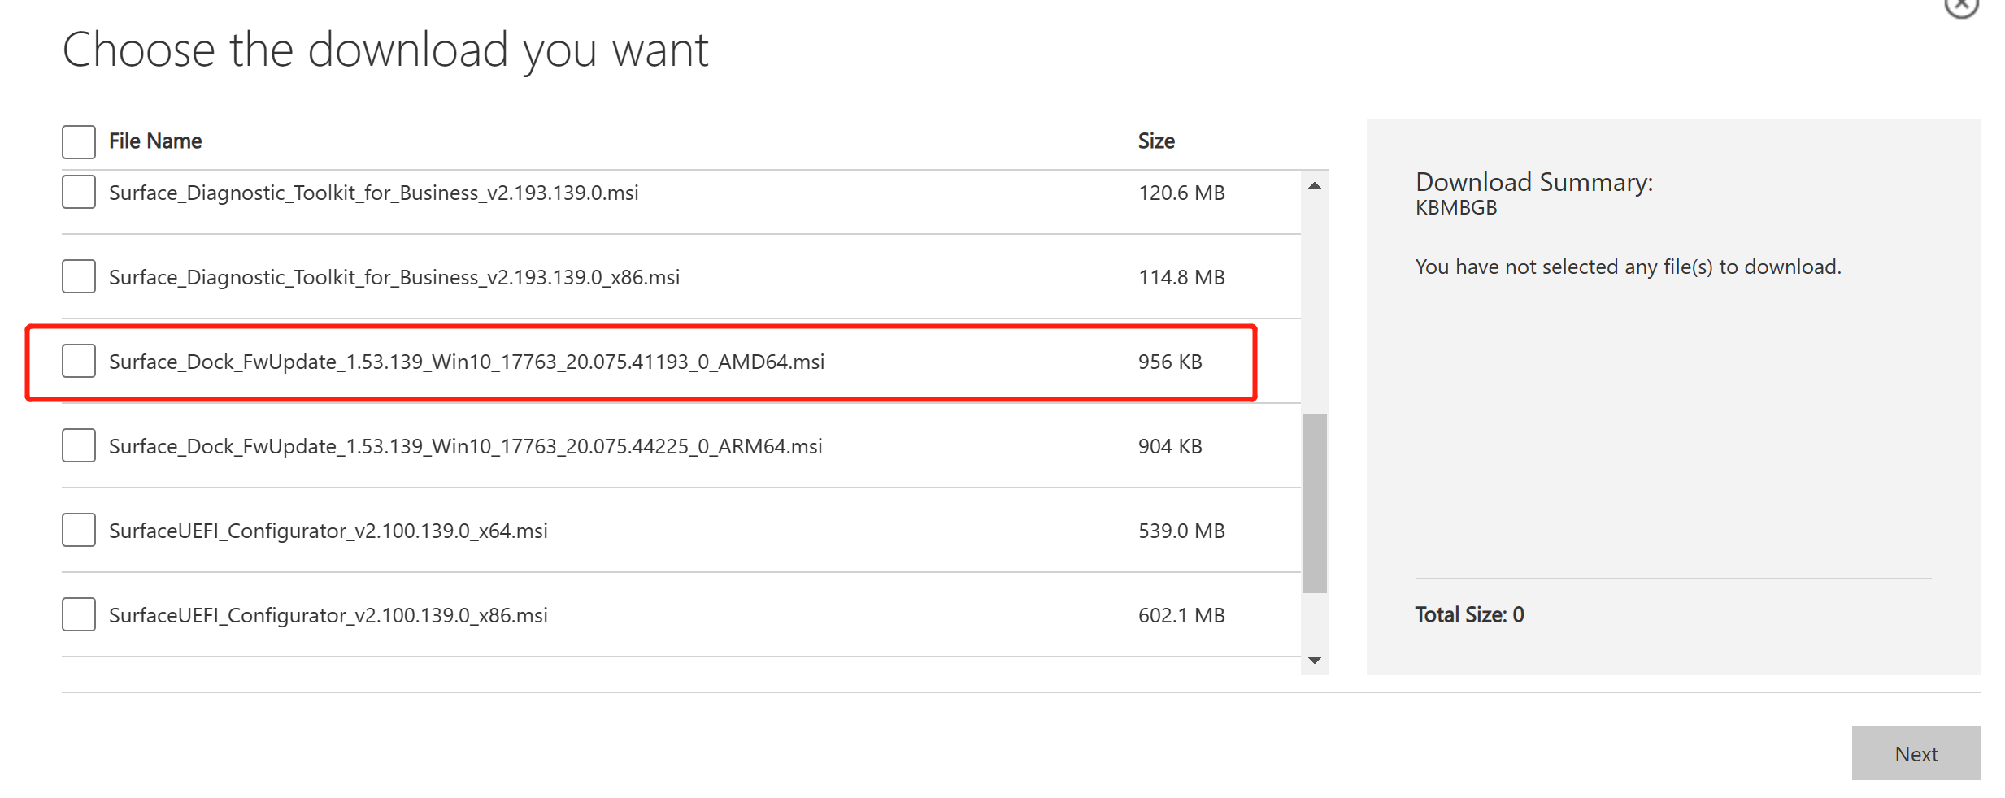Check the ARM64 Surface Dock FwUpdate file
2005x798 pixels.
coord(78,445)
